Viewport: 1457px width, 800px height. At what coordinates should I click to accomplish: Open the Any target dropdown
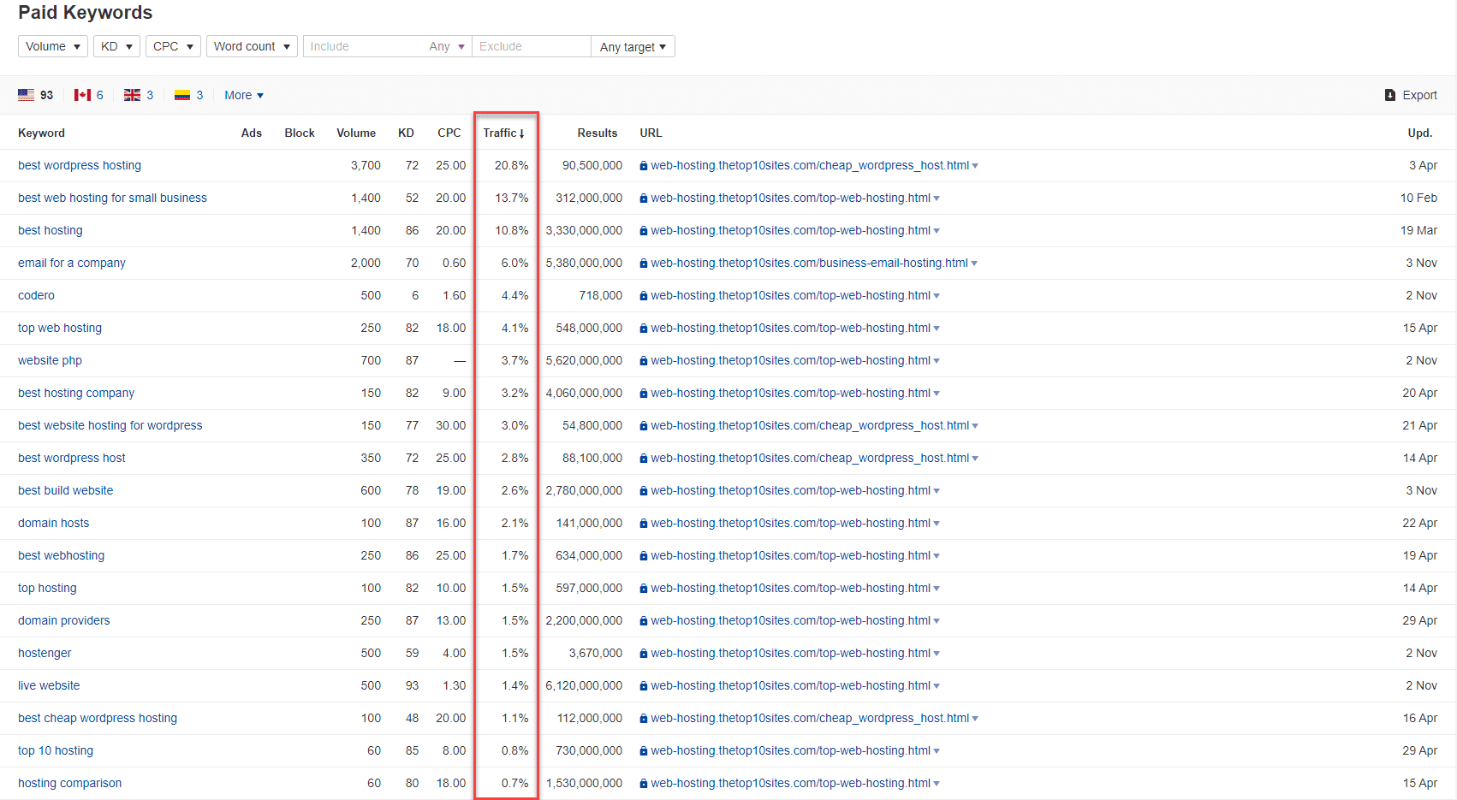[633, 46]
